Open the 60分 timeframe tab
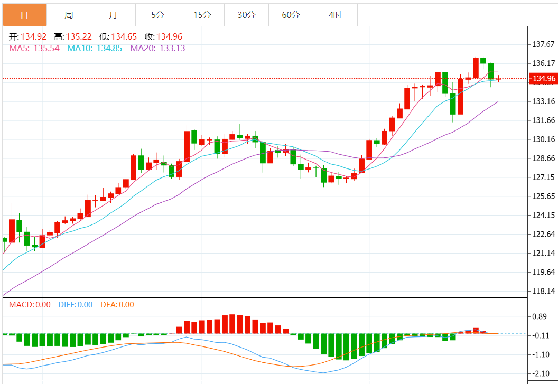This screenshot has width=558, height=384. pos(291,15)
